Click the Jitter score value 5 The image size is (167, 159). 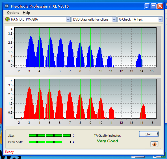coord(73,136)
